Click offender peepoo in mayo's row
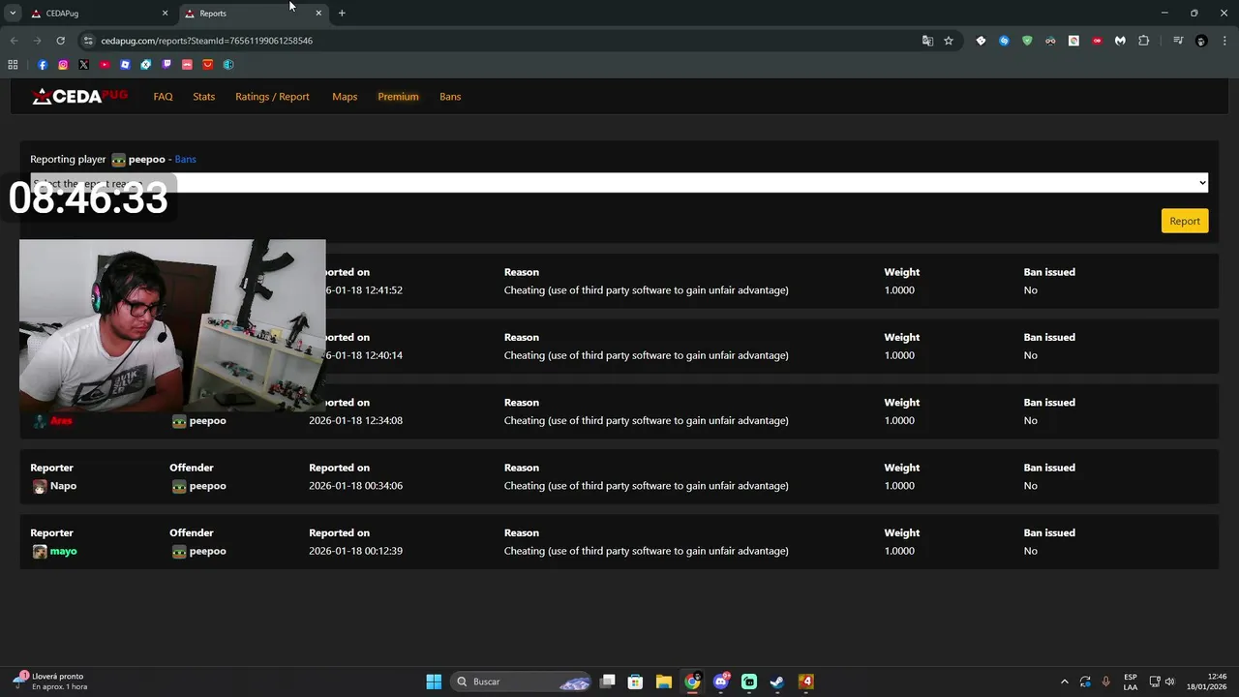This screenshot has height=697, width=1239. pyautogui.click(x=207, y=551)
